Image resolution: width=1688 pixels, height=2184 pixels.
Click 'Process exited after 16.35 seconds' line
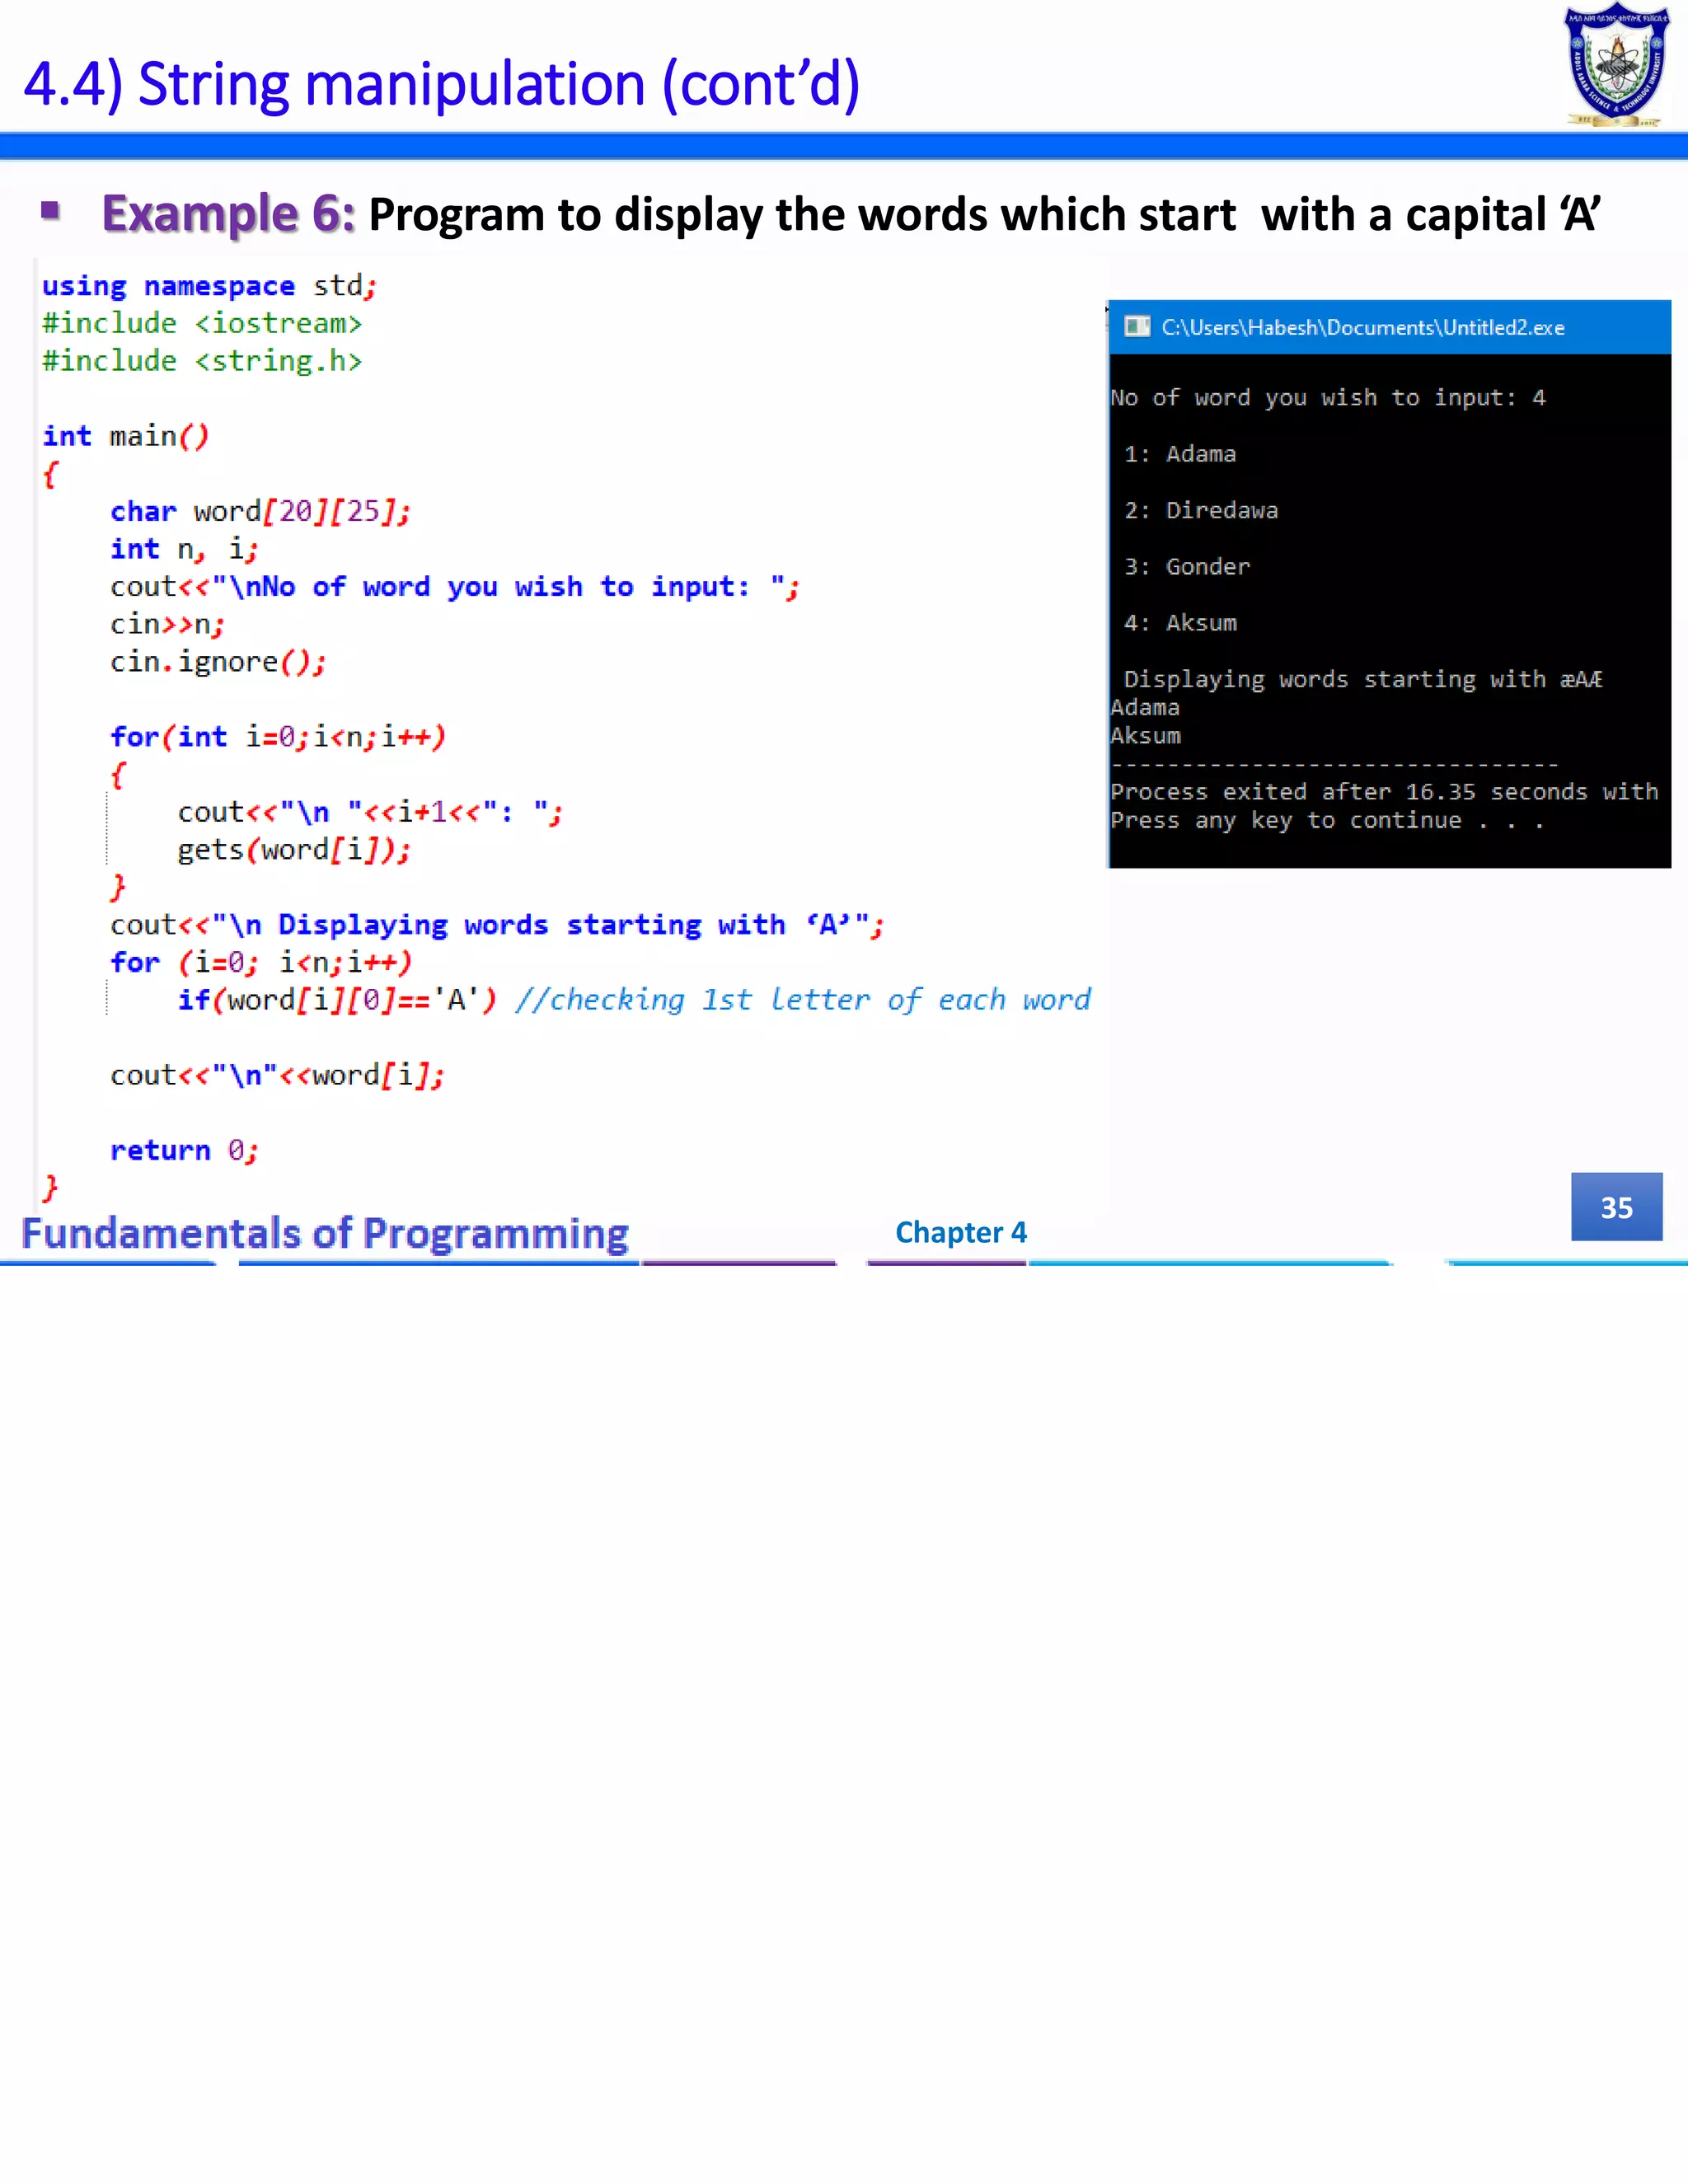coord(1384,792)
